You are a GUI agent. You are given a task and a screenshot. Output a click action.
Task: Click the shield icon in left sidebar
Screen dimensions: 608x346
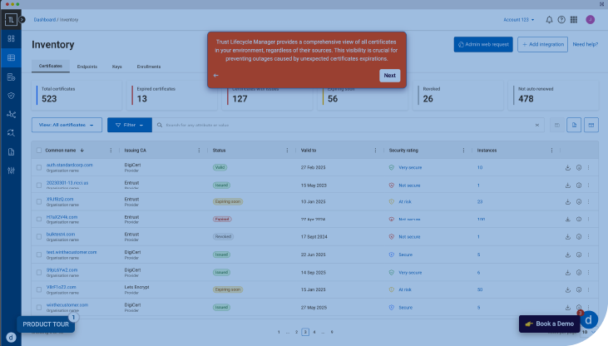point(11,96)
